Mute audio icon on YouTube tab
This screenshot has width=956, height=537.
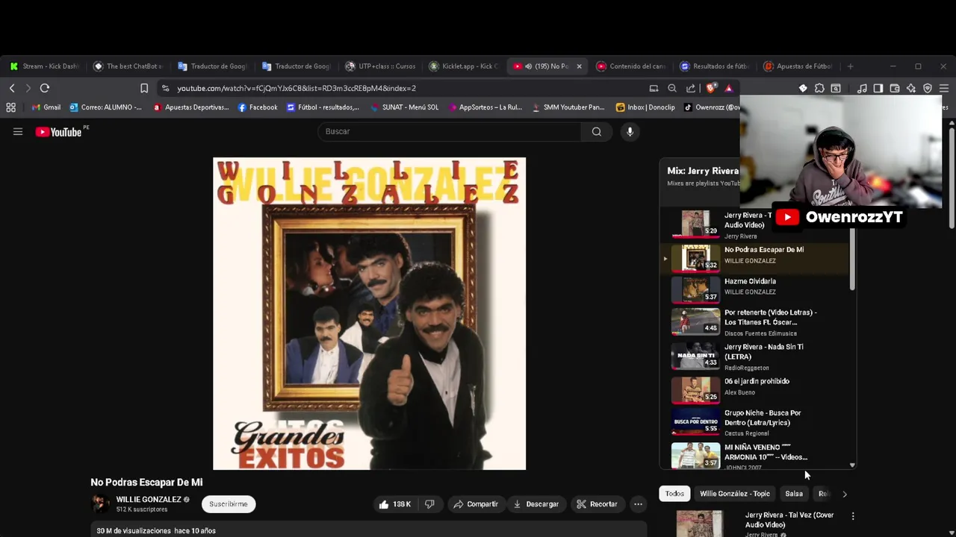528,66
